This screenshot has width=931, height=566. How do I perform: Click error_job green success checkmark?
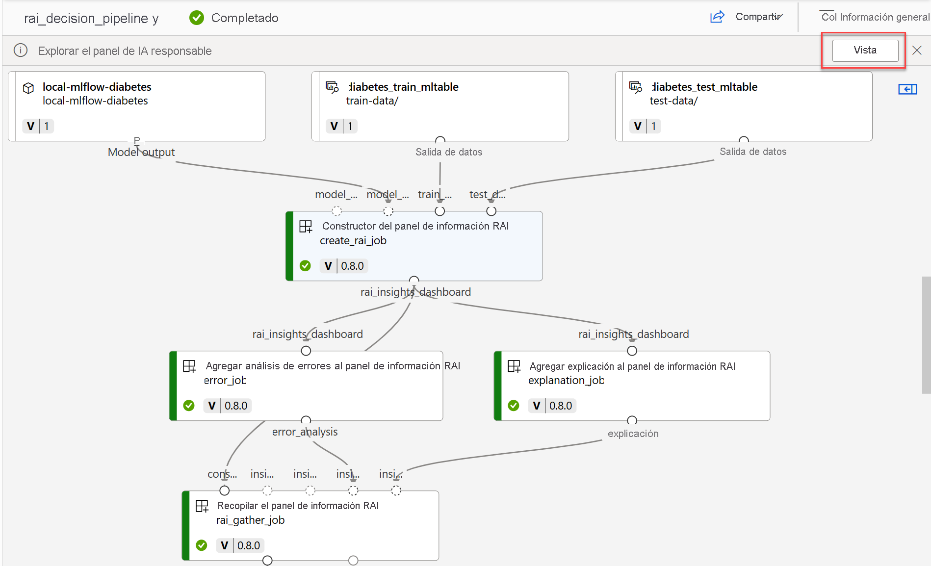[x=189, y=406]
